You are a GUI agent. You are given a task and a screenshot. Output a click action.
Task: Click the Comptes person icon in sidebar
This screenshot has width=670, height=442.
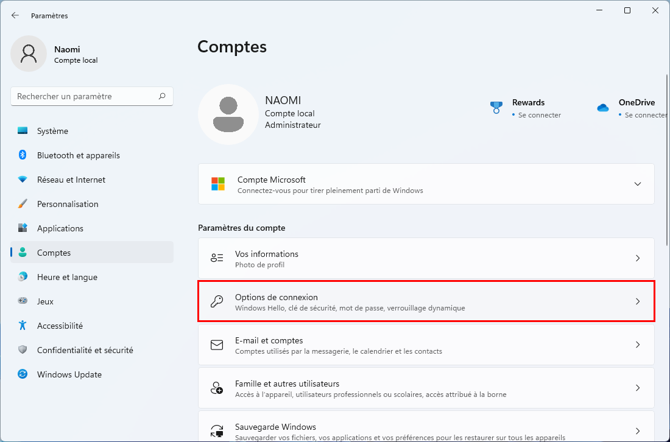point(23,253)
